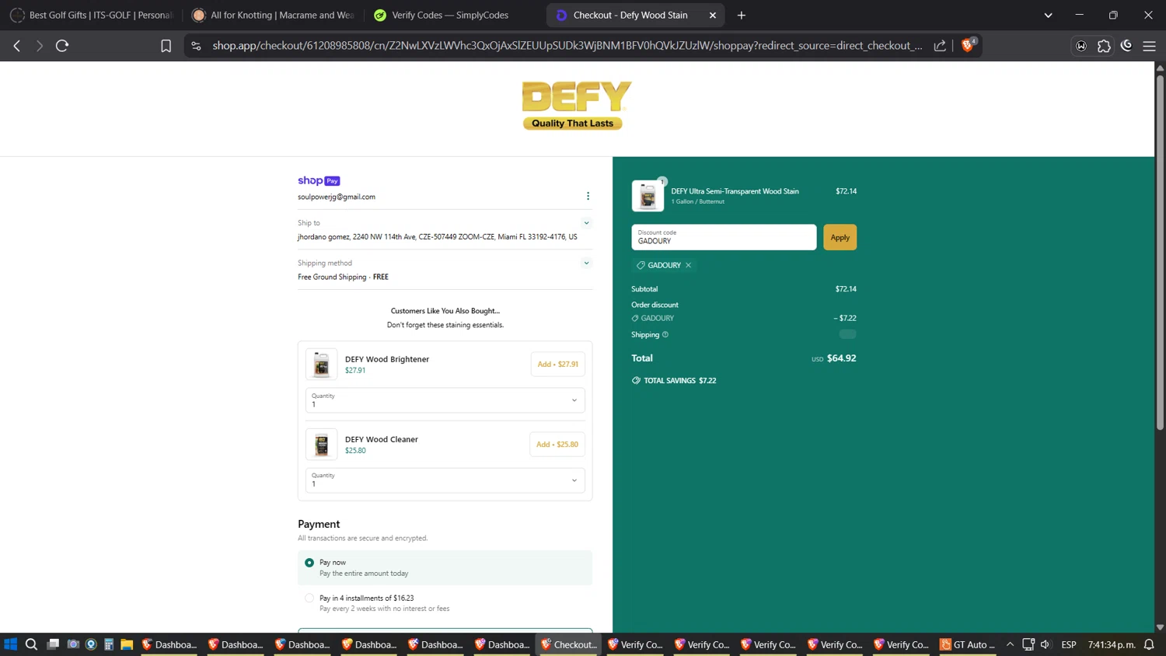Go back to the previous page
1166x656 pixels.
point(16,46)
